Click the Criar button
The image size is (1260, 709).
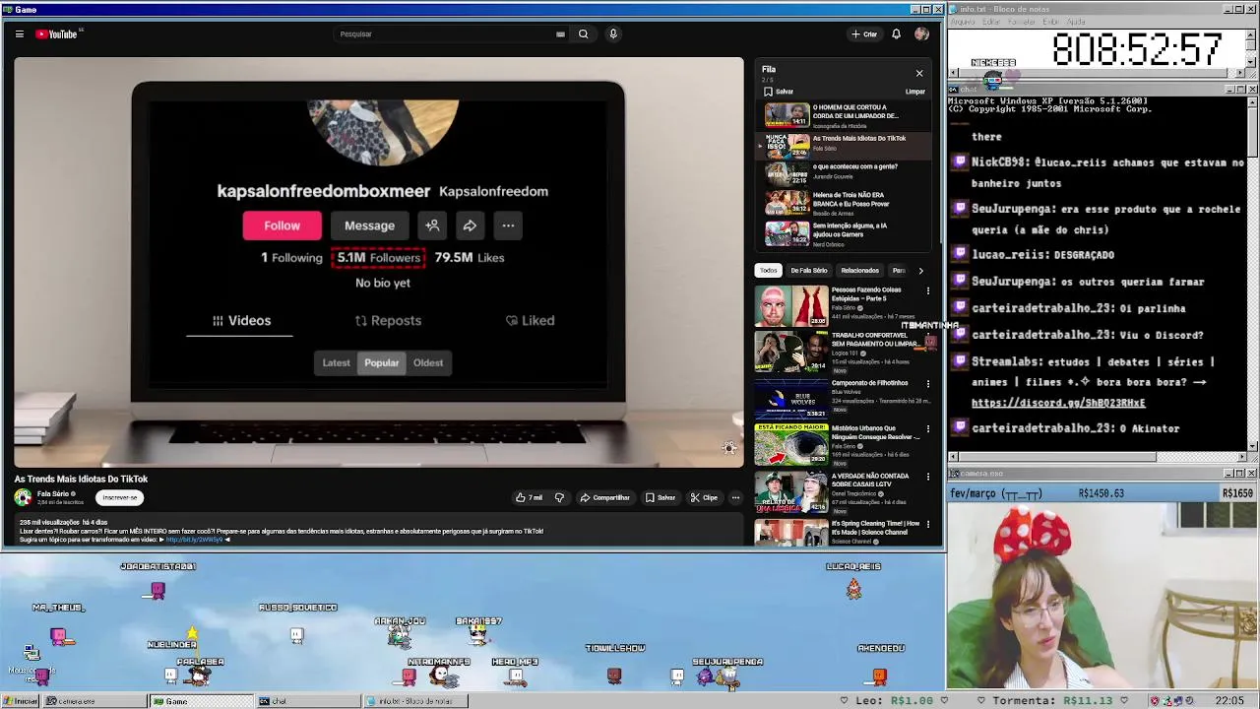pyautogui.click(x=864, y=34)
